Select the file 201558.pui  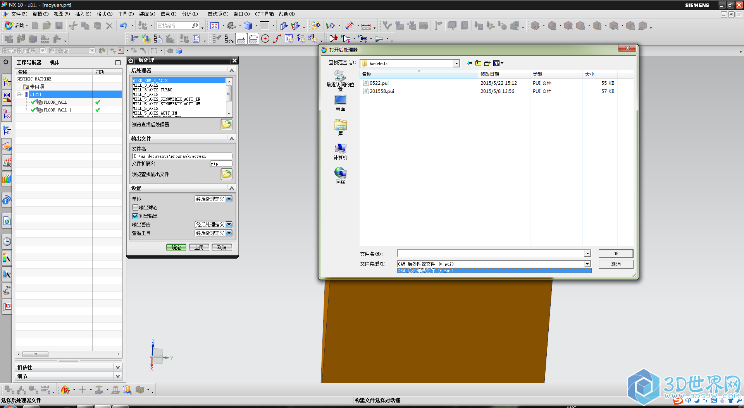click(x=382, y=91)
